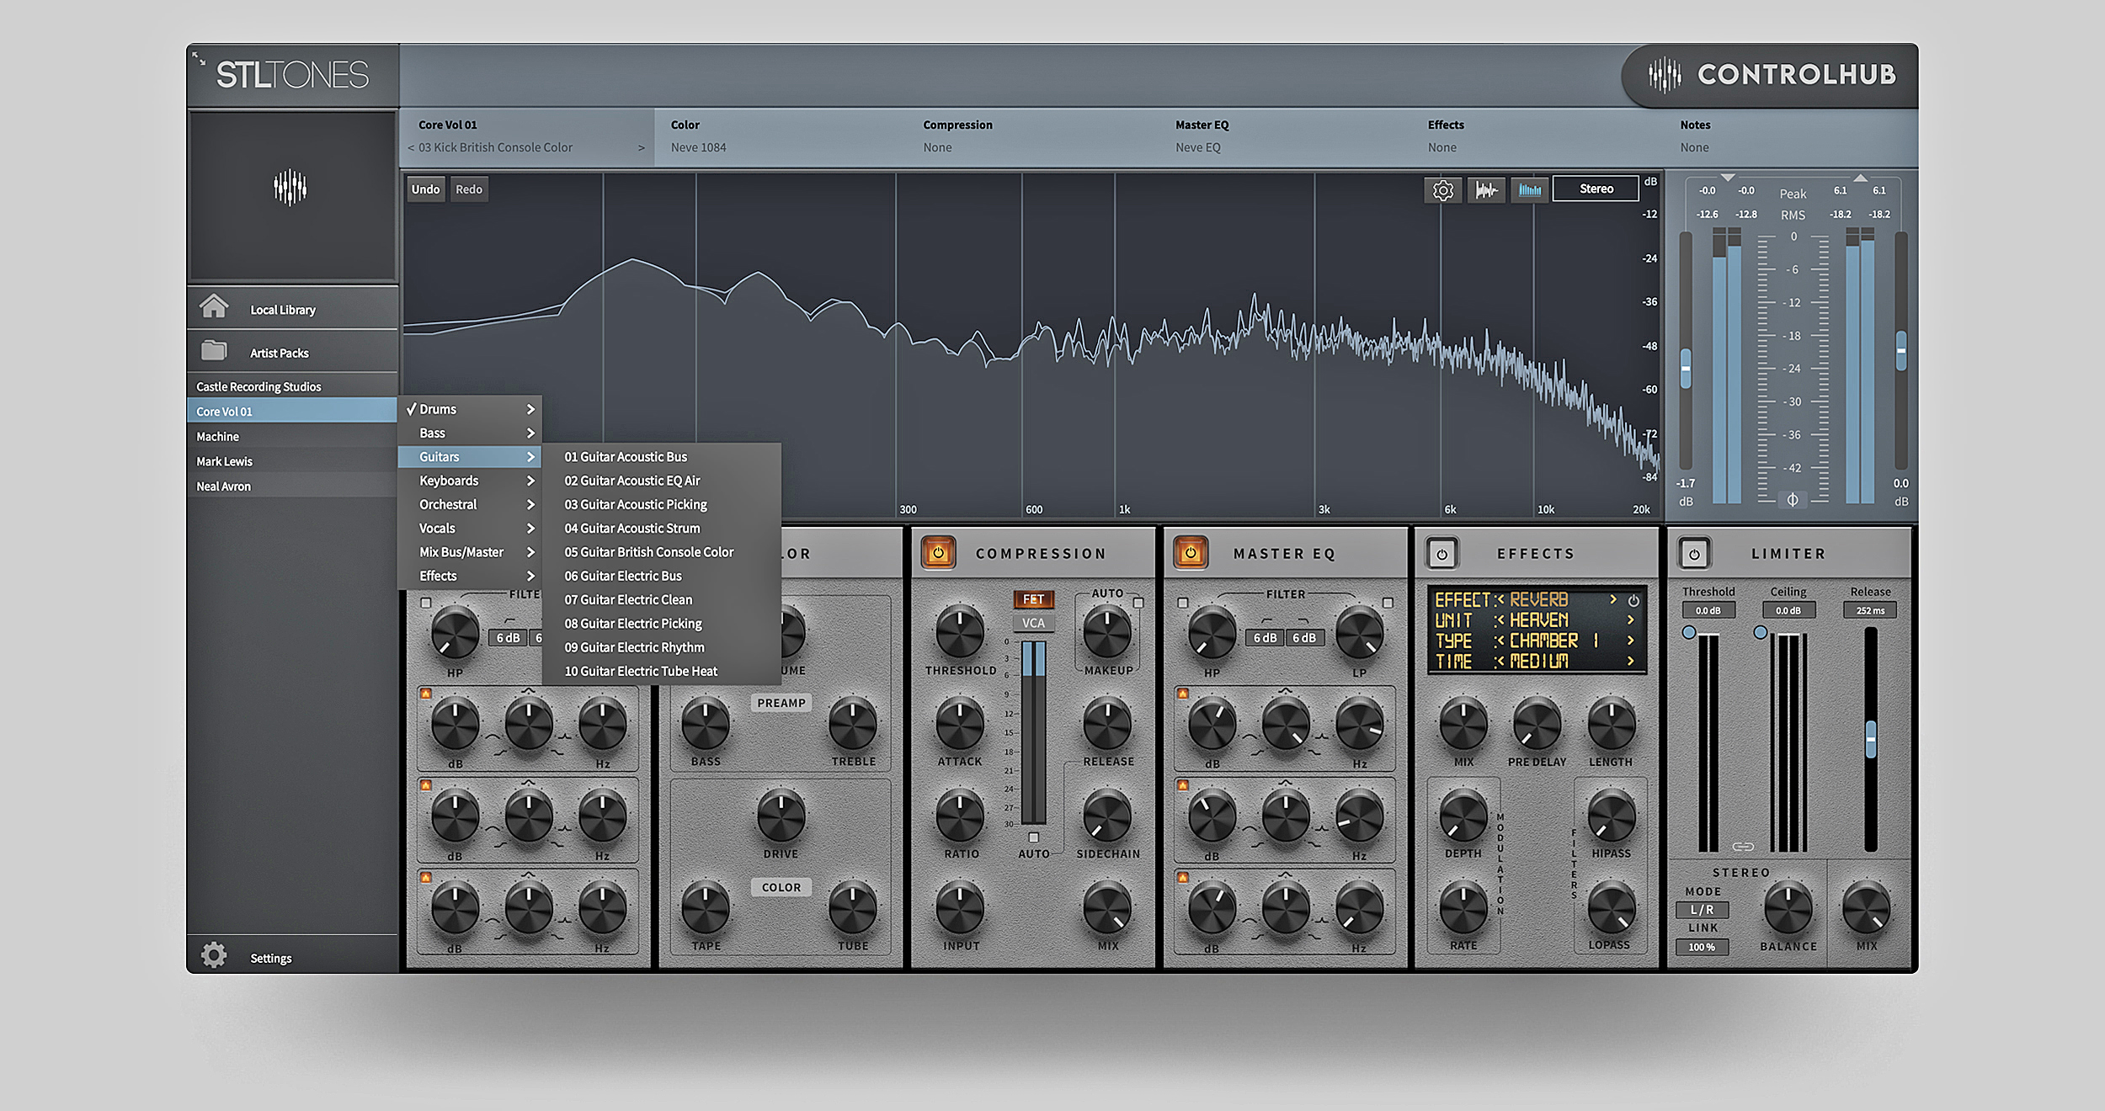This screenshot has height=1111, width=2105.
Task: Go to next preset arrow after Kick British Console Color
Action: tap(642, 147)
